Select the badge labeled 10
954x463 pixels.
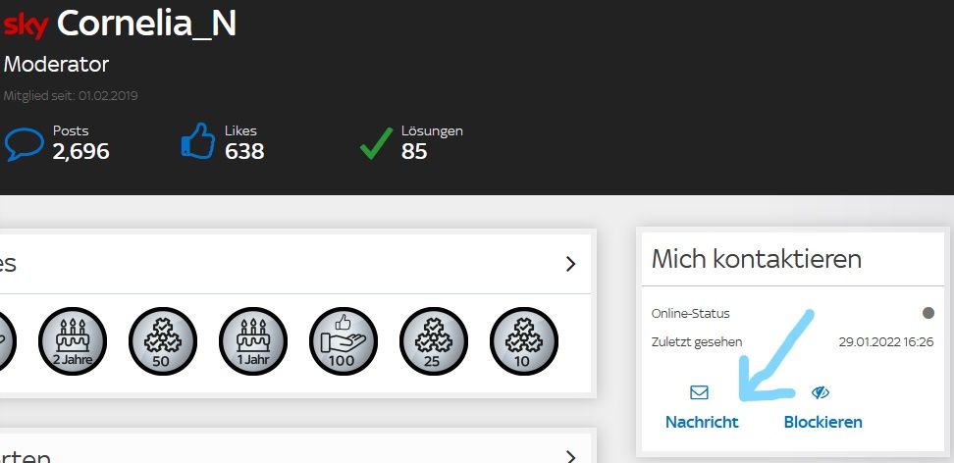coord(524,341)
